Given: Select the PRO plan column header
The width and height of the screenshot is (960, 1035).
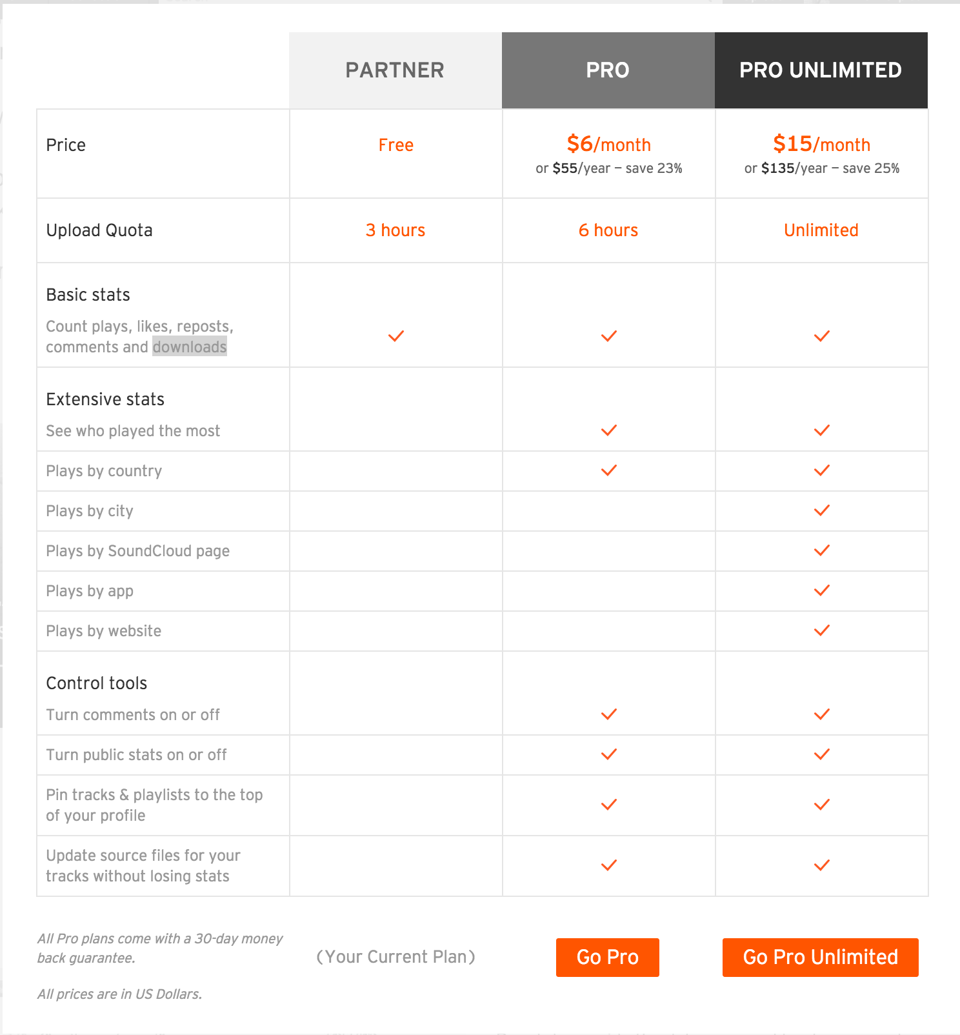Looking at the screenshot, I should [x=608, y=70].
